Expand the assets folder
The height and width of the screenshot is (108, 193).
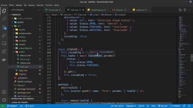26,30
